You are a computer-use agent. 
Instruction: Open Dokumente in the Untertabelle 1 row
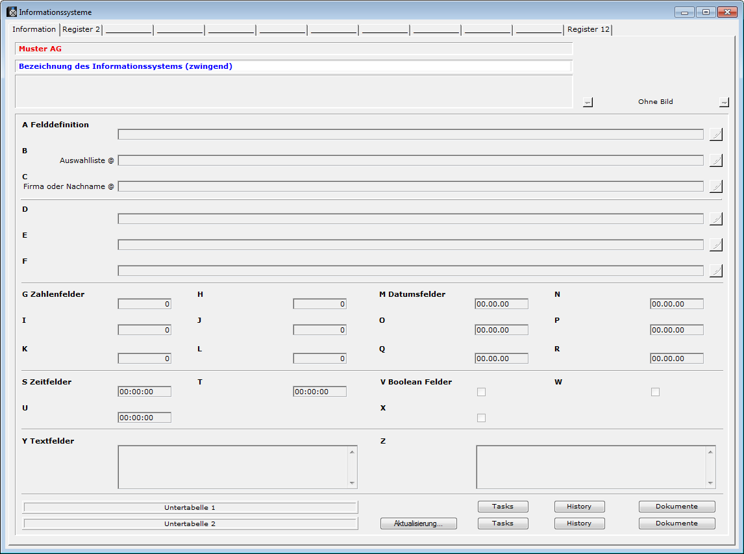tap(676, 507)
